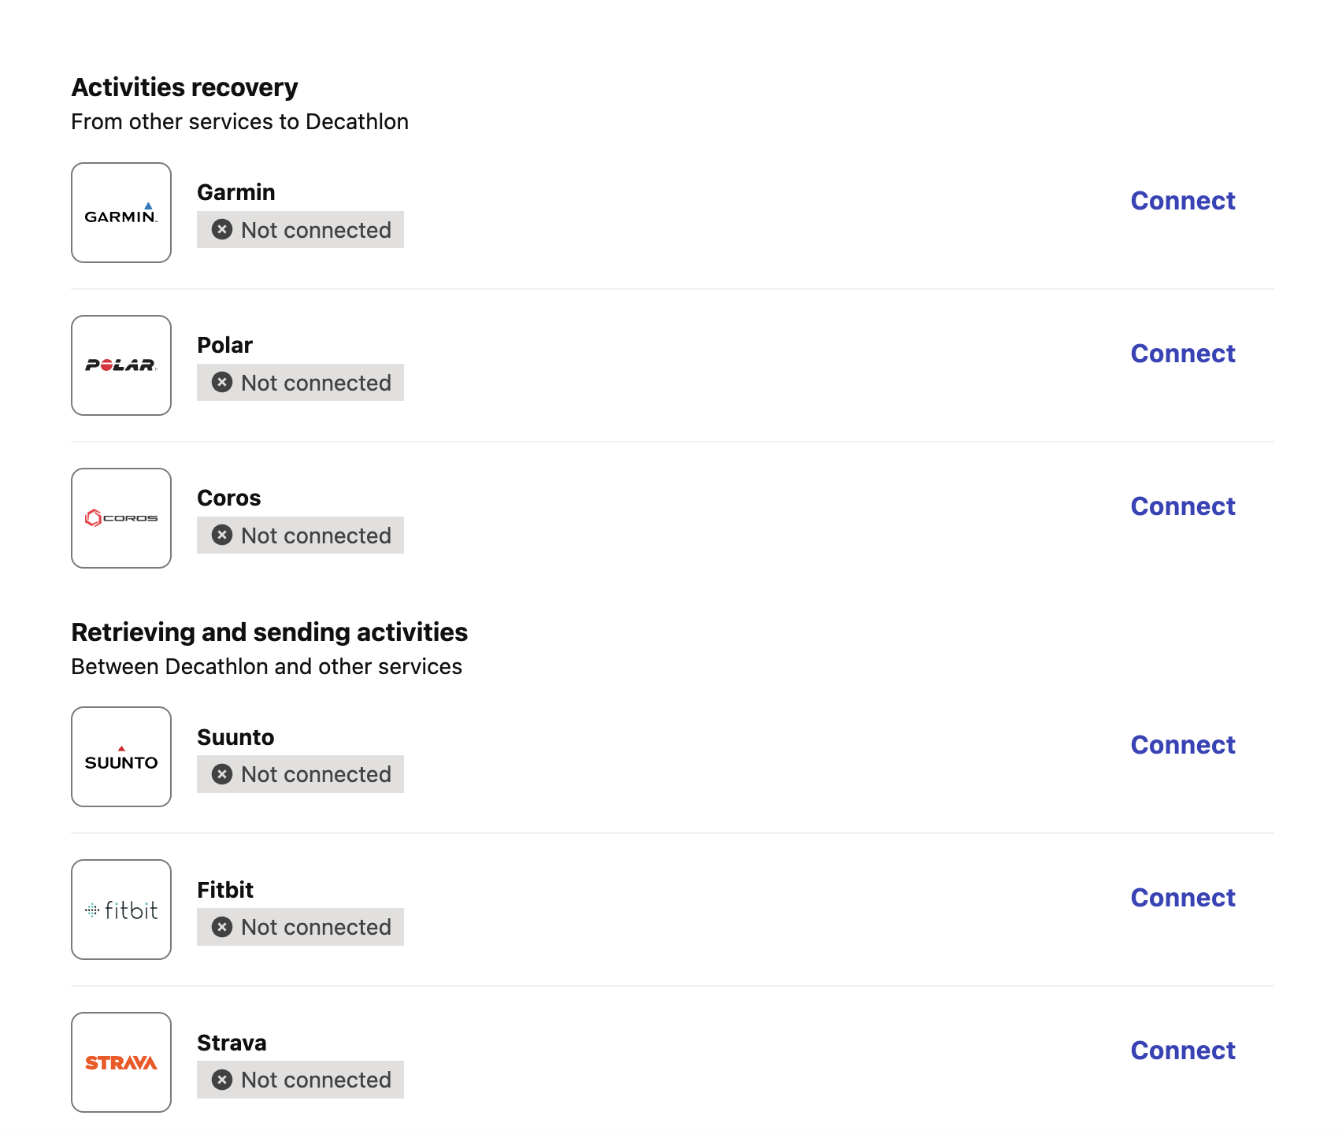The height and width of the screenshot is (1134, 1342).
Task: Connect the Coros service
Action: click(x=1182, y=506)
